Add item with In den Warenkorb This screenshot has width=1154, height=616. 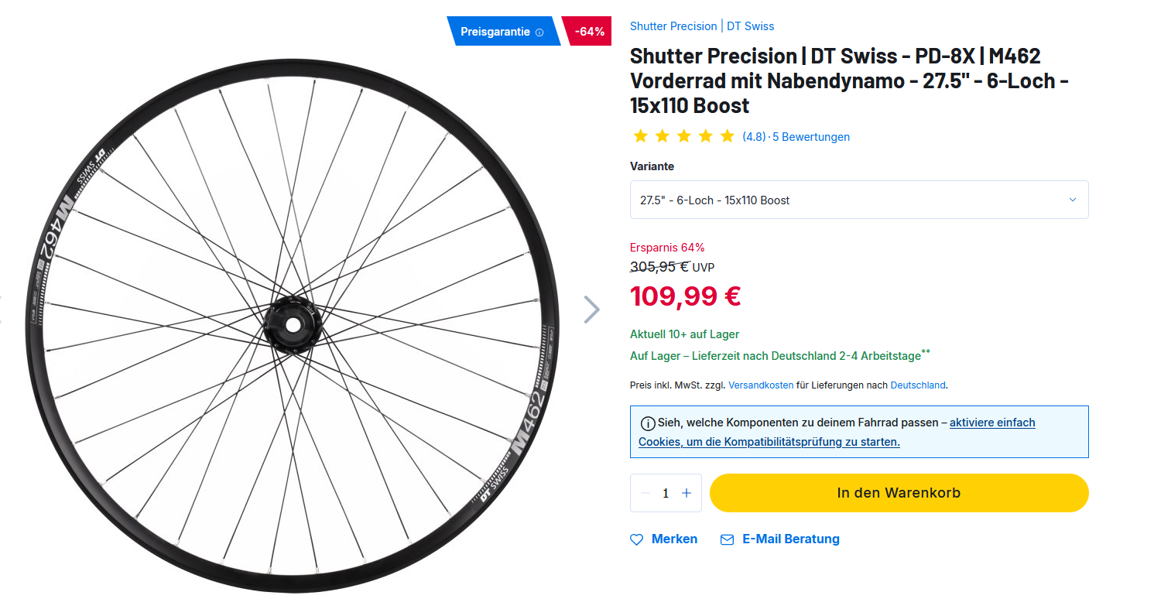[899, 493]
